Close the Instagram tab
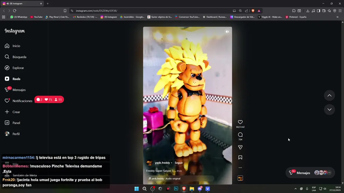Screen dimensions: 344x193 41,3
